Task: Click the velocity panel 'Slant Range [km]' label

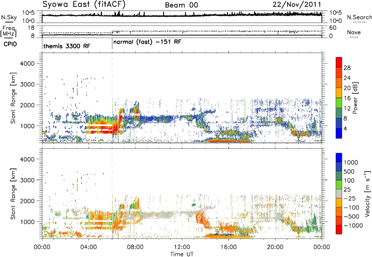Action: coord(13,193)
